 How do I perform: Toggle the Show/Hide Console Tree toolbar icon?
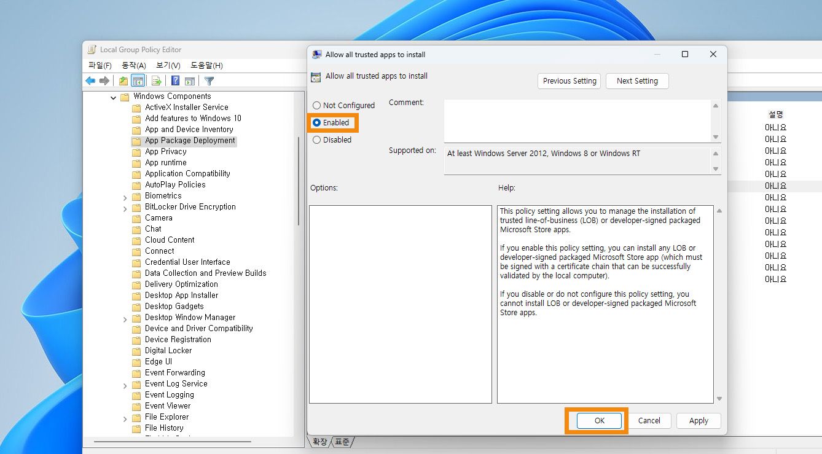pos(138,80)
